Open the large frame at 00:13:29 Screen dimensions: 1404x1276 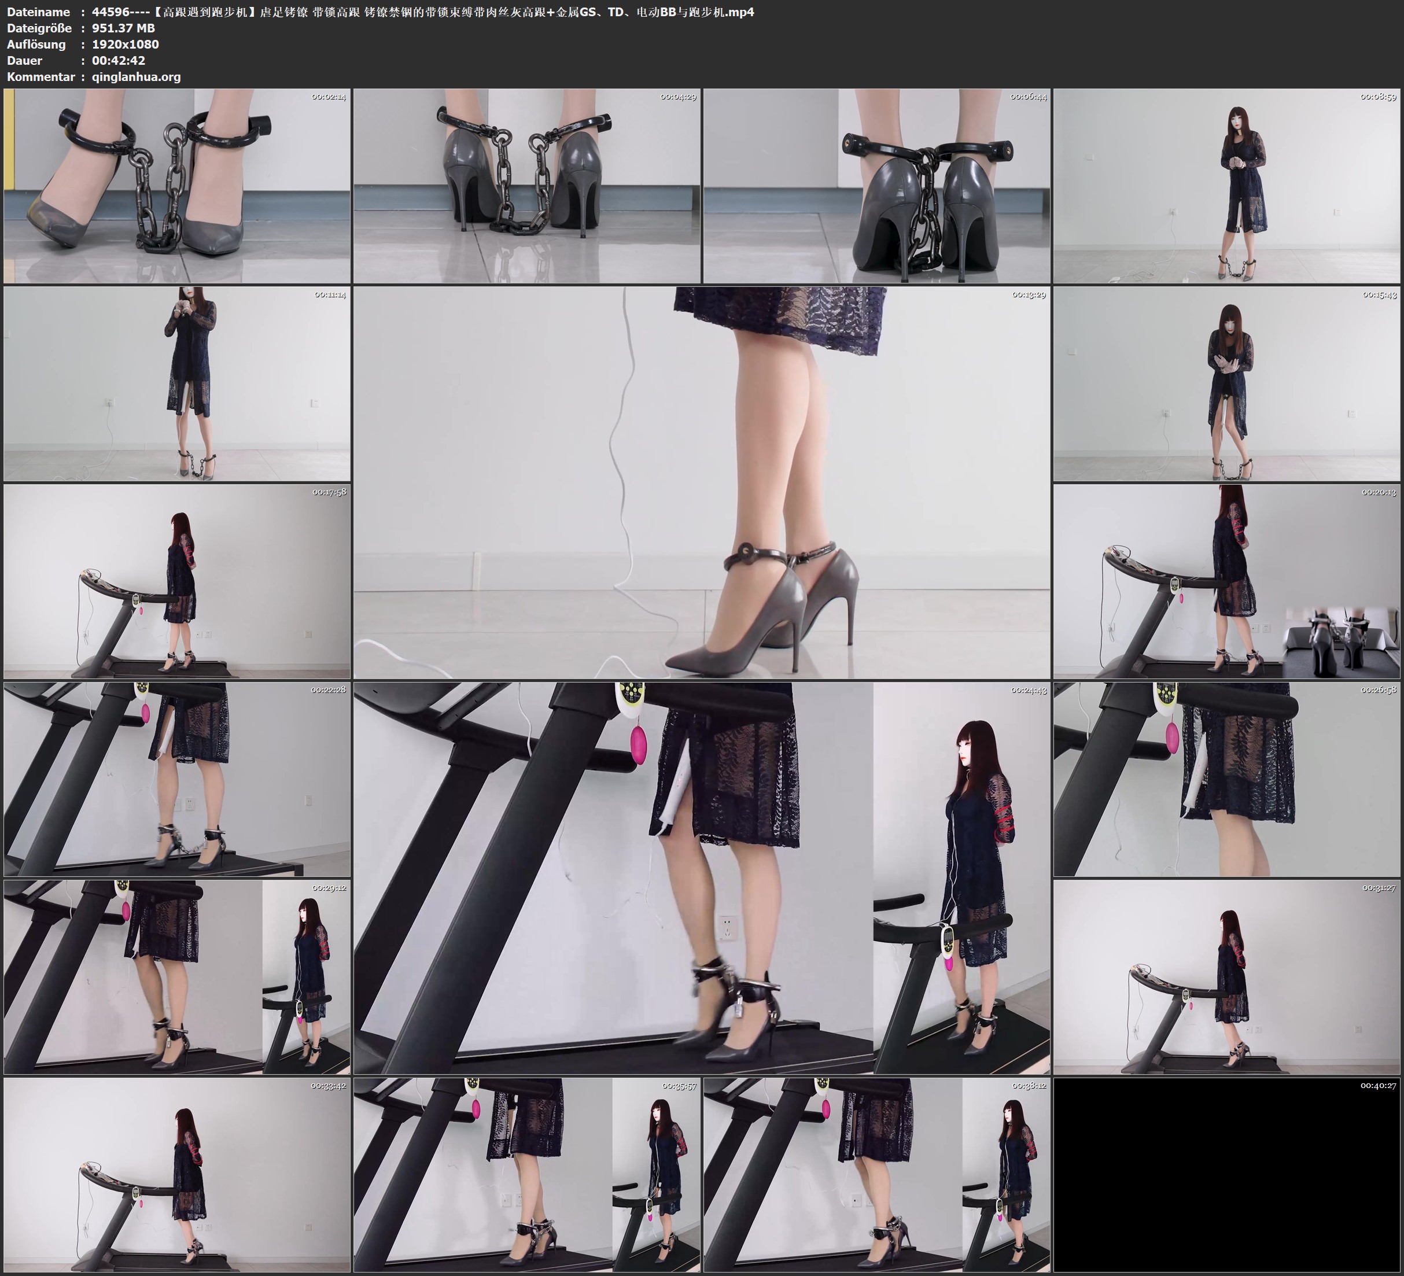pyautogui.click(x=701, y=482)
